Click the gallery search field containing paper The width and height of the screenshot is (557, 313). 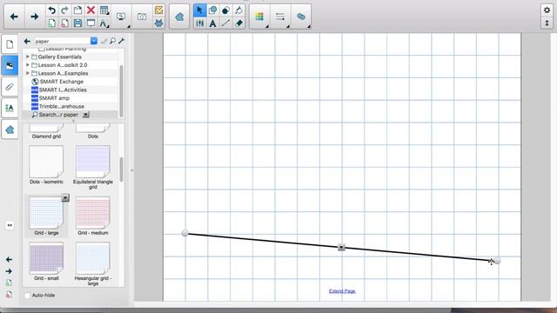pyautogui.click(x=62, y=41)
